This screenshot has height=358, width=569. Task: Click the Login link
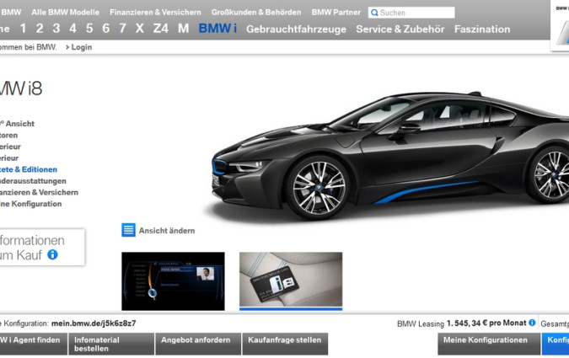click(x=79, y=47)
